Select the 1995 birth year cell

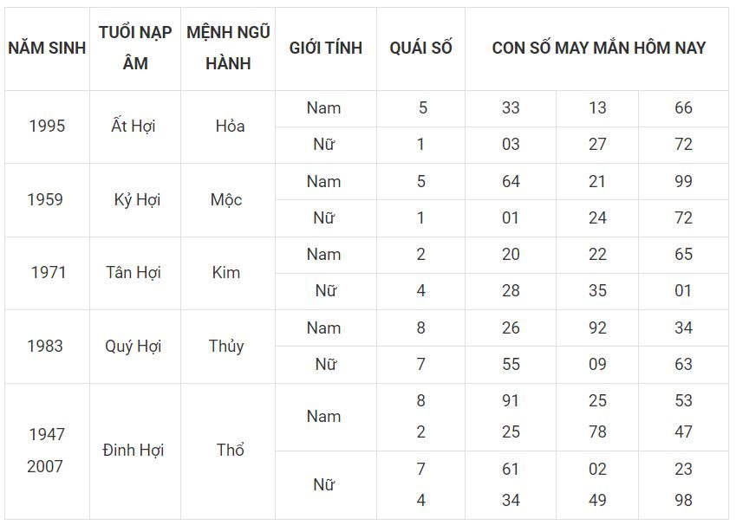coord(47,127)
